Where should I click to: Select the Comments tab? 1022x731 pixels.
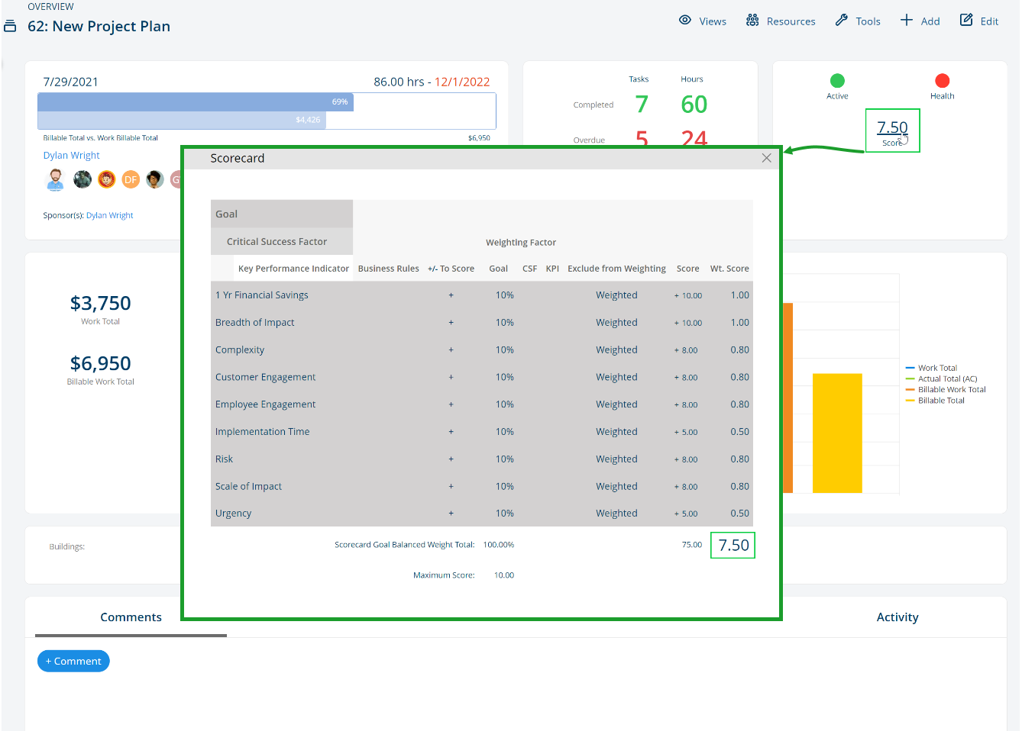131,617
